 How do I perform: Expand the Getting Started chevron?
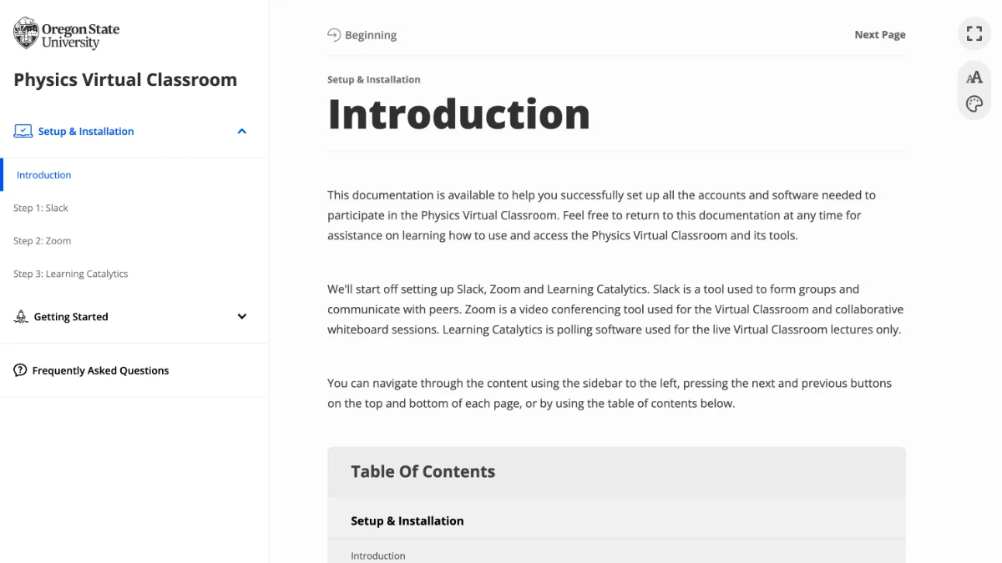tap(242, 317)
